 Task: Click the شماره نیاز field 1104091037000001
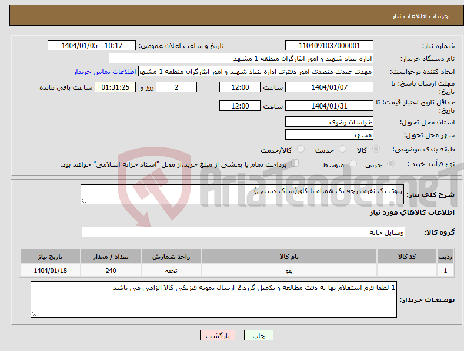pos(329,46)
